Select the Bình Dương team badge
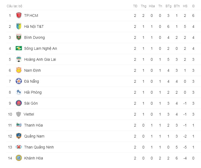201x168 pixels. point(19,37)
